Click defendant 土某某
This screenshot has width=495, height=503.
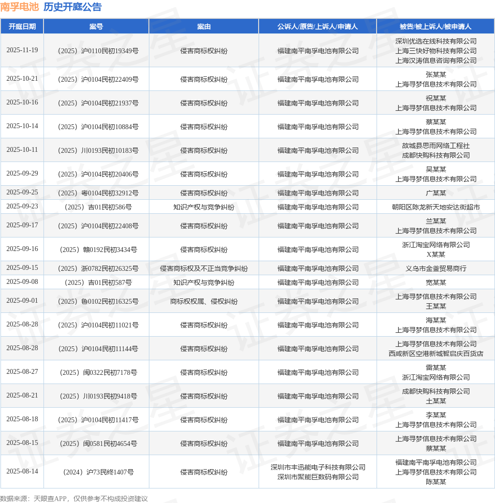click(x=436, y=401)
